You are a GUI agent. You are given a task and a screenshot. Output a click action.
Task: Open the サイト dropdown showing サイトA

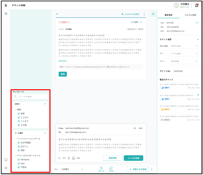(184, 61)
